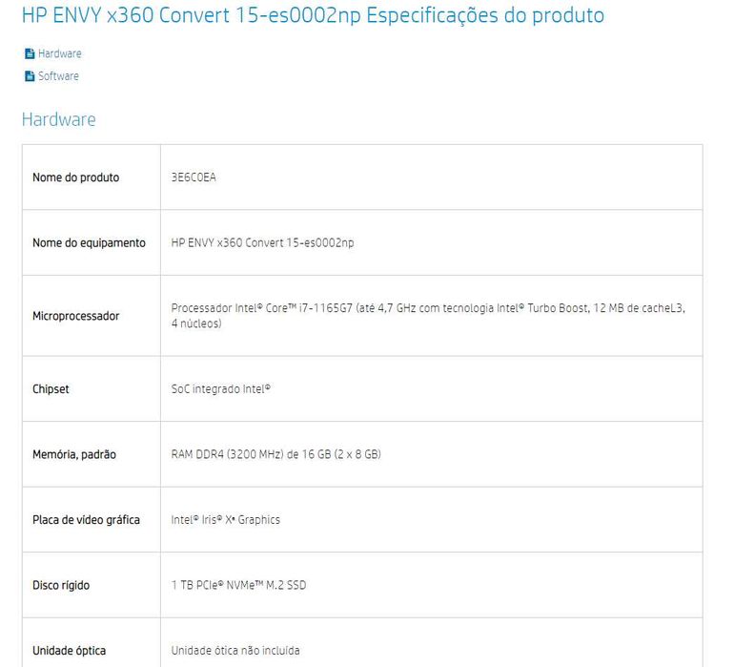Click the Microprocessador row label

(76, 316)
